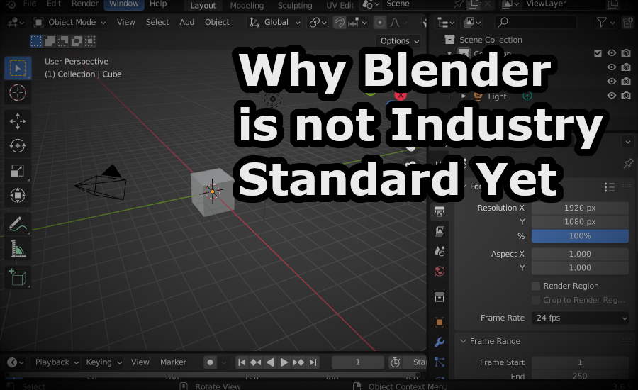The width and height of the screenshot is (638, 390).
Task: Click the properties editor pin icon
Action: pos(628,164)
